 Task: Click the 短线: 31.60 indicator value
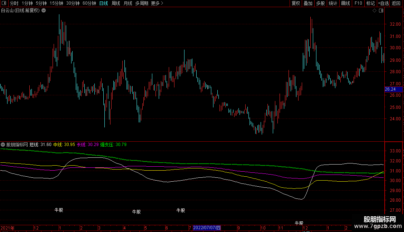point(40,145)
